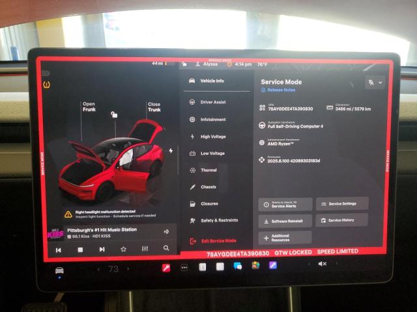The width and height of the screenshot is (417, 312).
Task: Open the High Voltage section
Action: pos(207,136)
